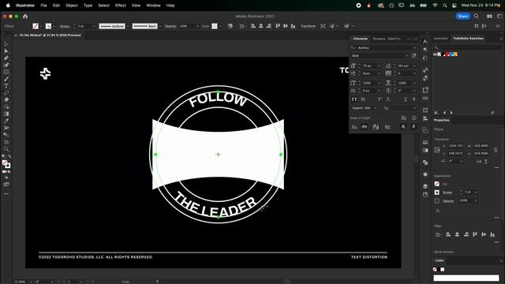This screenshot has height=284, width=505.
Task: Click the Fill swatch in Appearance section
Action: click(x=436, y=184)
